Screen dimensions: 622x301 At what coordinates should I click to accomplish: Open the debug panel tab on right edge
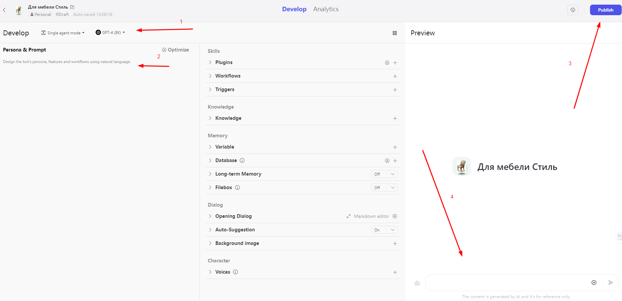point(619,236)
